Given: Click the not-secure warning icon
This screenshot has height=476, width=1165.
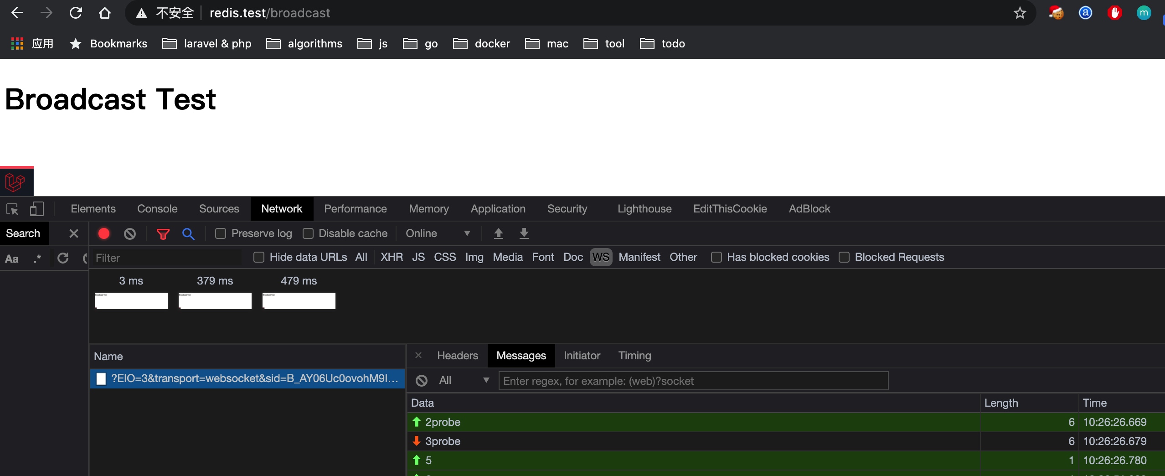Looking at the screenshot, I should 142,13.
